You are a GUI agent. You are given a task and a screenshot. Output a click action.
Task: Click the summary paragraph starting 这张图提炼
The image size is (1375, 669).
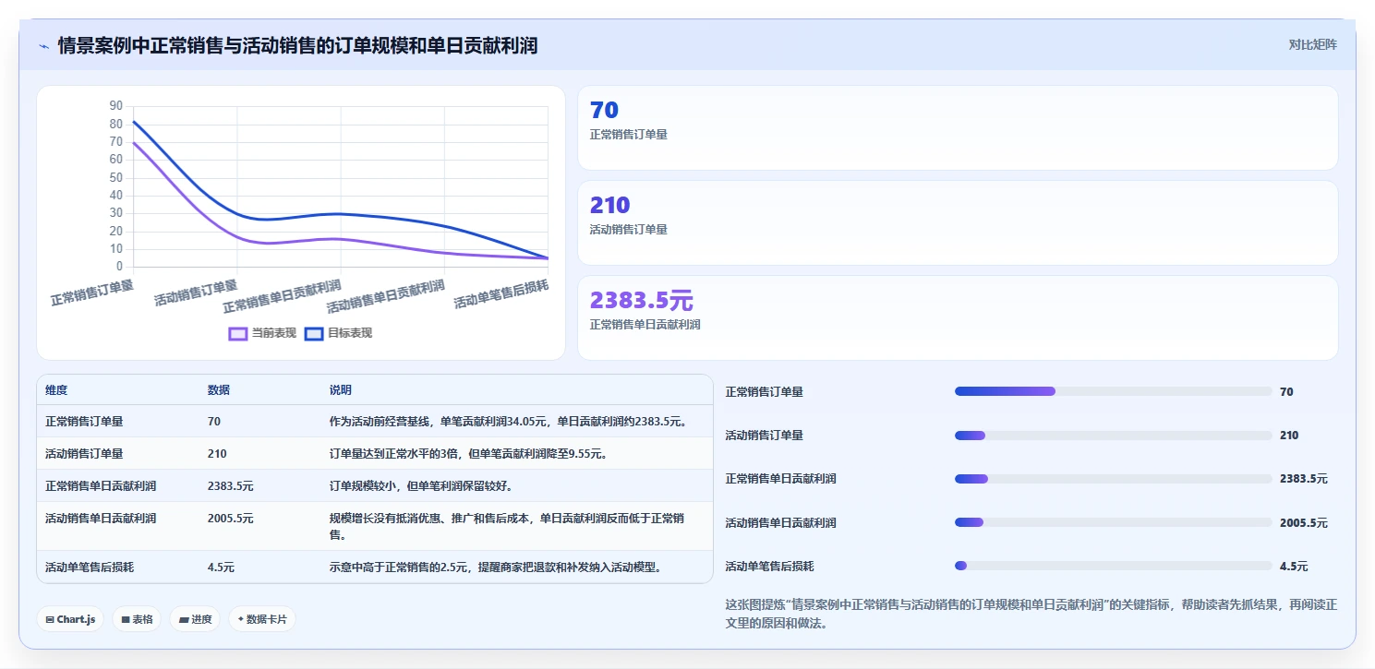tap(1031, 614)
